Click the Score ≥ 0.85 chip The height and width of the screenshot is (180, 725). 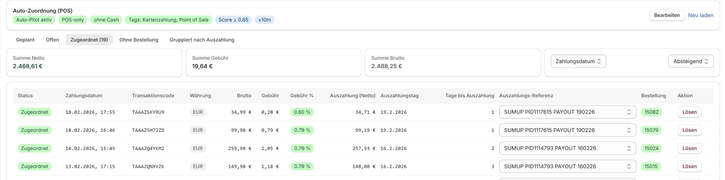[x=233, y=20]
